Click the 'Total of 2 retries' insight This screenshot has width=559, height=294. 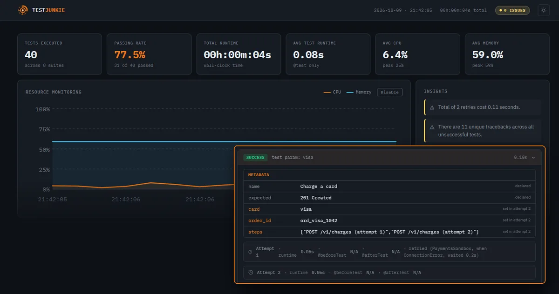coord(479,107)
